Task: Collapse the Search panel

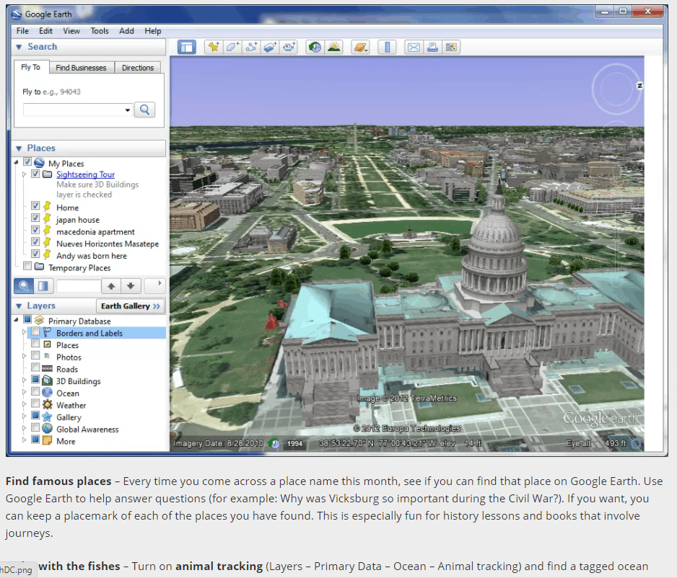Action: pos(19,47)
